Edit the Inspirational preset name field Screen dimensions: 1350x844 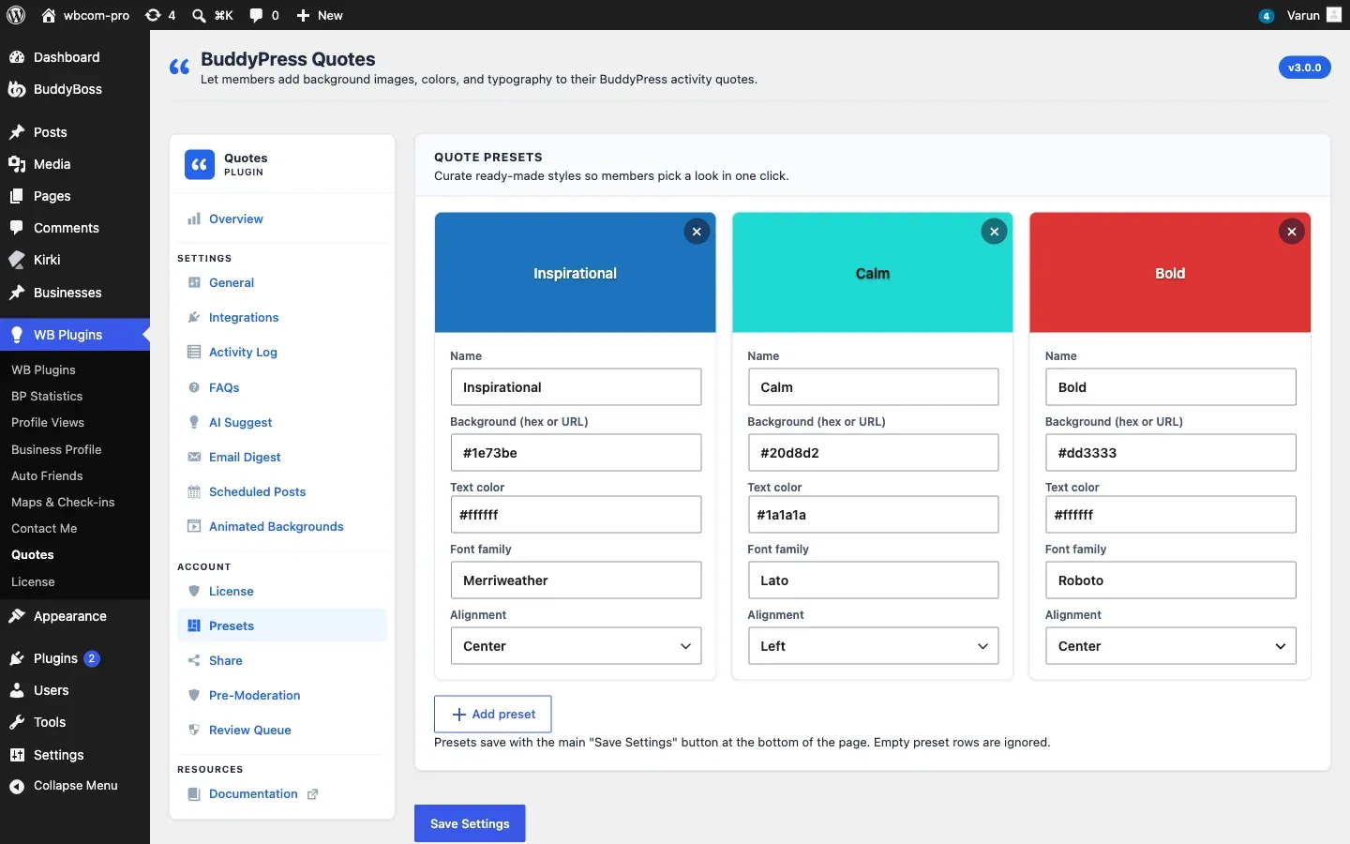pyautogui.click(x=576, y=387)
